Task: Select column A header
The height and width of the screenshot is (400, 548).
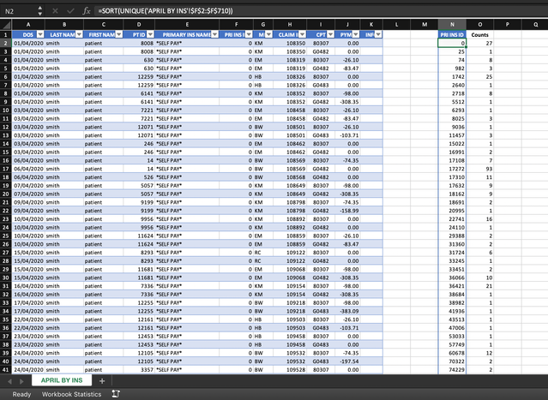Action: click(28, 25)
